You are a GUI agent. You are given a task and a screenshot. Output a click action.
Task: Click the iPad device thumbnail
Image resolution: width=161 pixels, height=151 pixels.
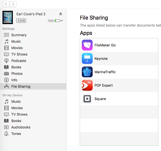point(8,17)
